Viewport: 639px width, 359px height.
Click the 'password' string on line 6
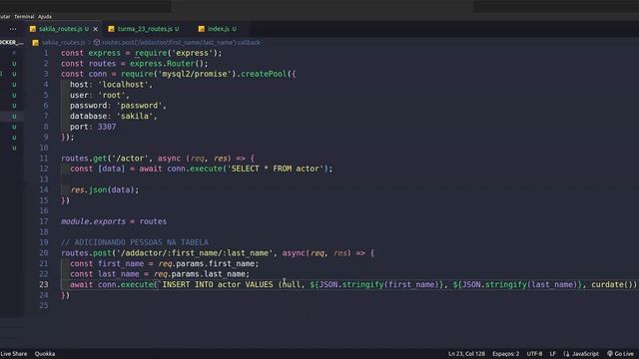pos(139,106)
